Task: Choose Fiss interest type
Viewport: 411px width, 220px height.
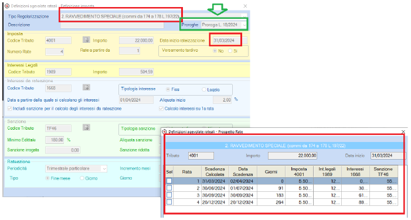Action: click(168, 89)
